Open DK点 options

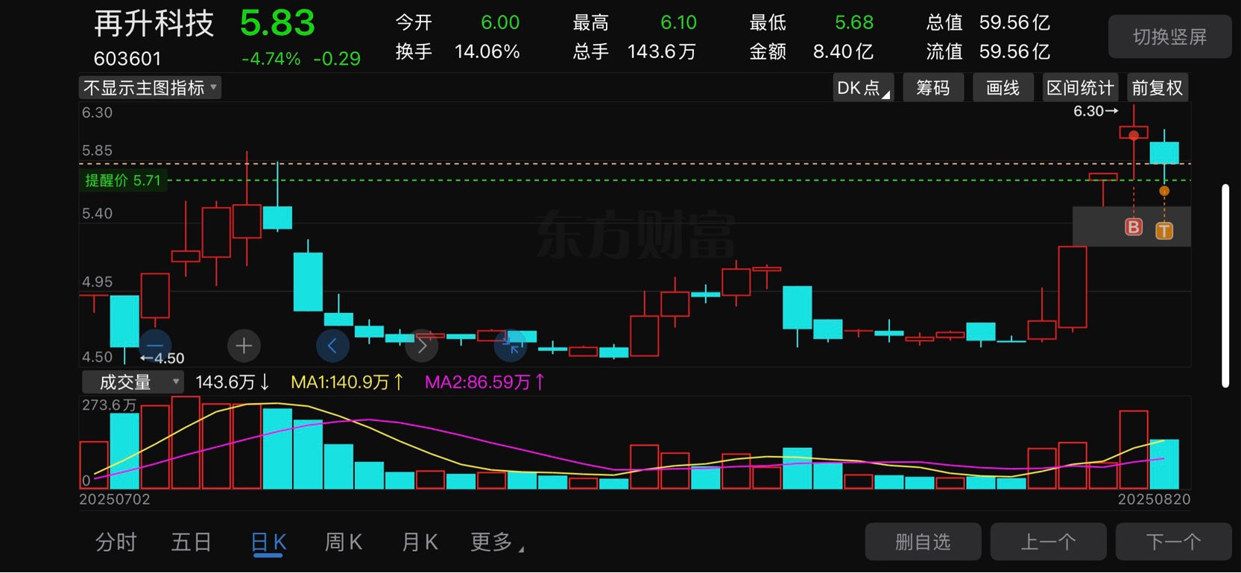[x=863, y=88]
